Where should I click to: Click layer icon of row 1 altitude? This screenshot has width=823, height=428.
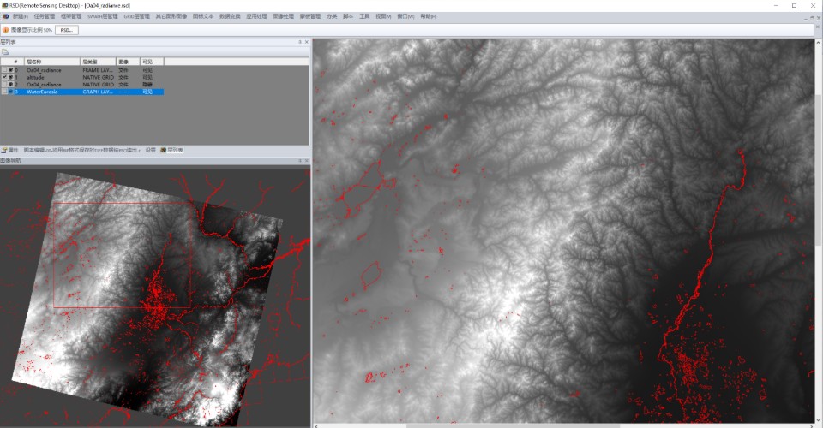pos(11,77)
